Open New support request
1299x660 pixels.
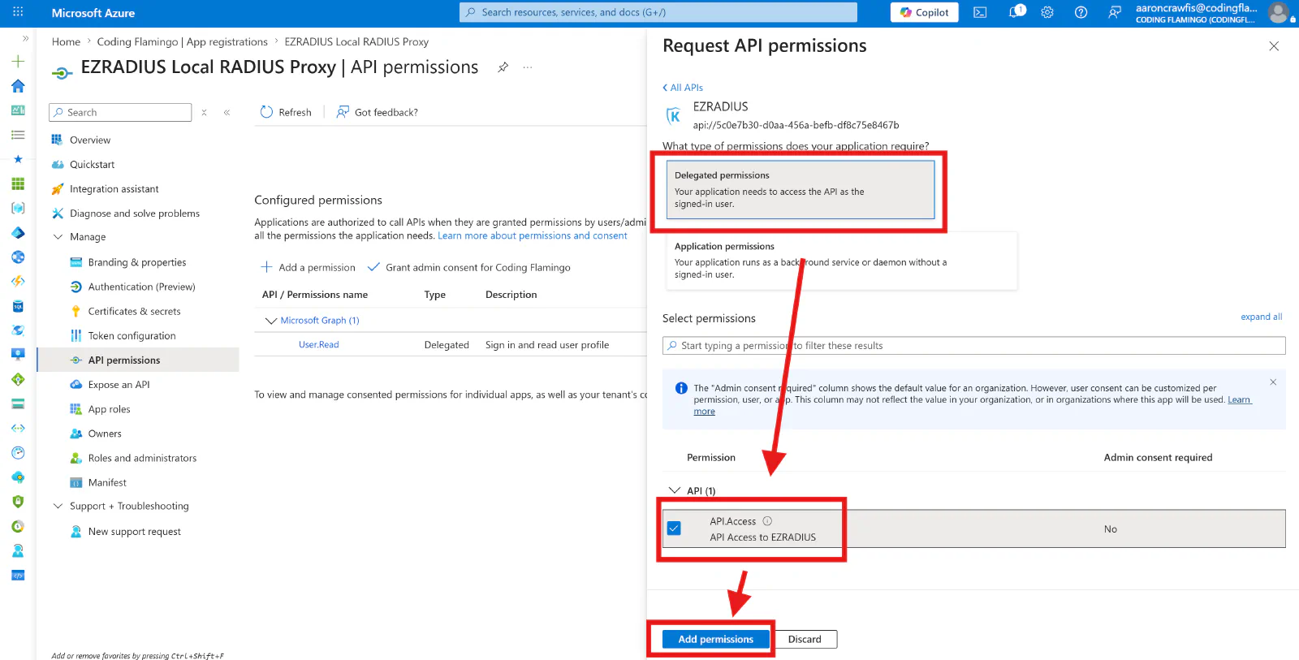pyautogui.click(x=134, y=532)
